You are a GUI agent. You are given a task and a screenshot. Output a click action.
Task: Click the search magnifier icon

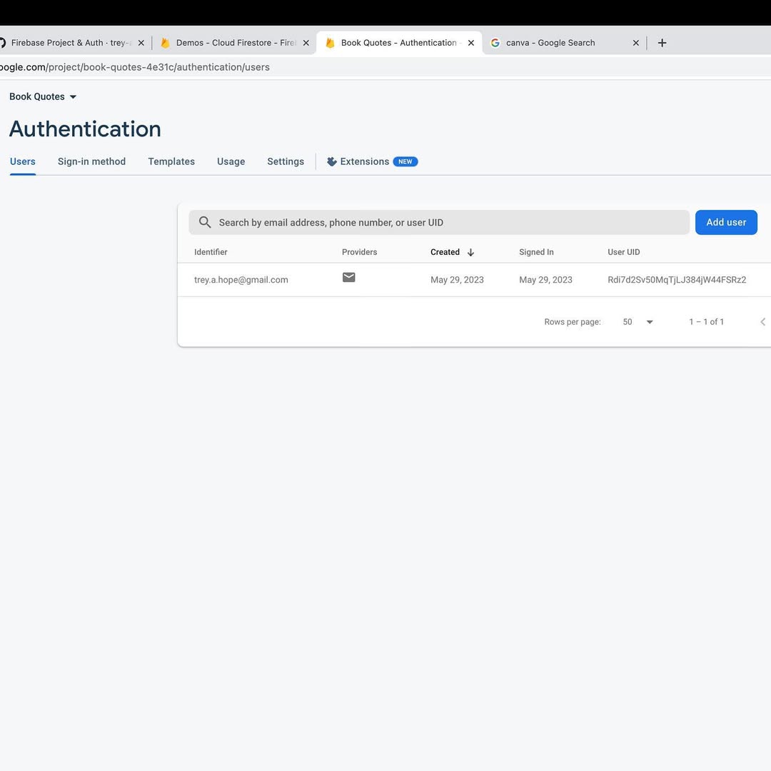pyautogui.click(x=205, y=223)
